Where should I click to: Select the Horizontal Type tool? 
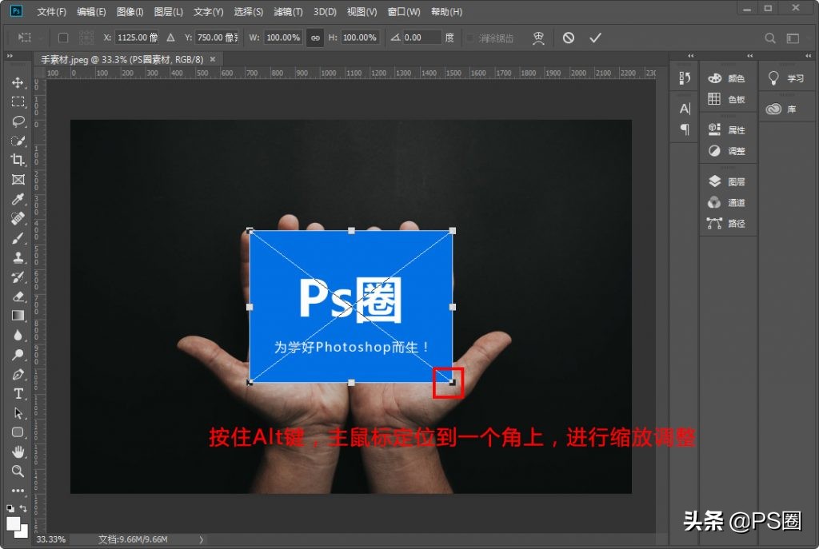point(18,393)
